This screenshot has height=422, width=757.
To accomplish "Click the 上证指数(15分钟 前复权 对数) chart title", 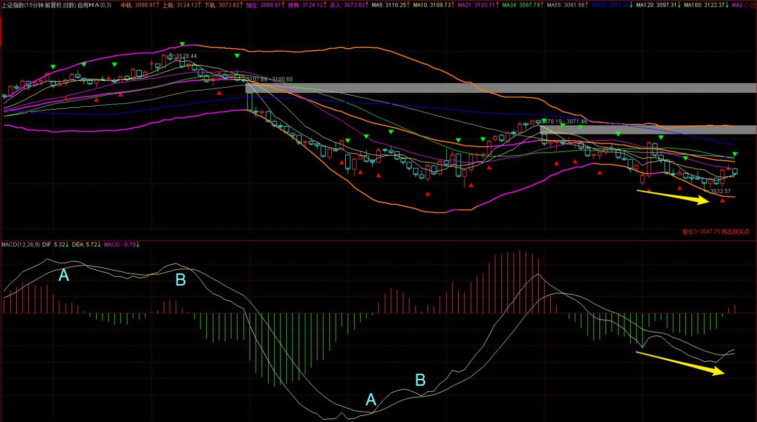I will [39, 5].
